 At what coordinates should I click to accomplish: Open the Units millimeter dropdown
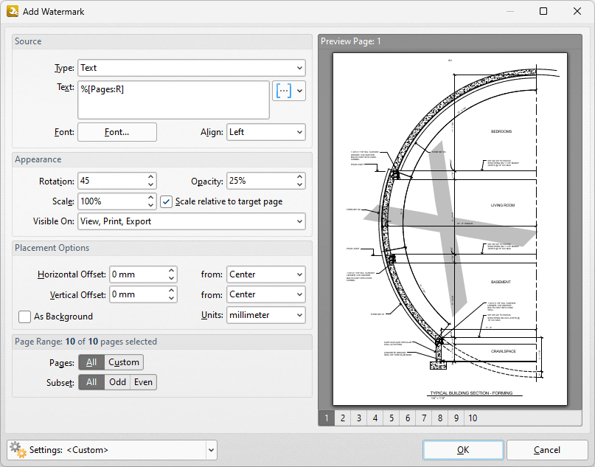(265, 315)
